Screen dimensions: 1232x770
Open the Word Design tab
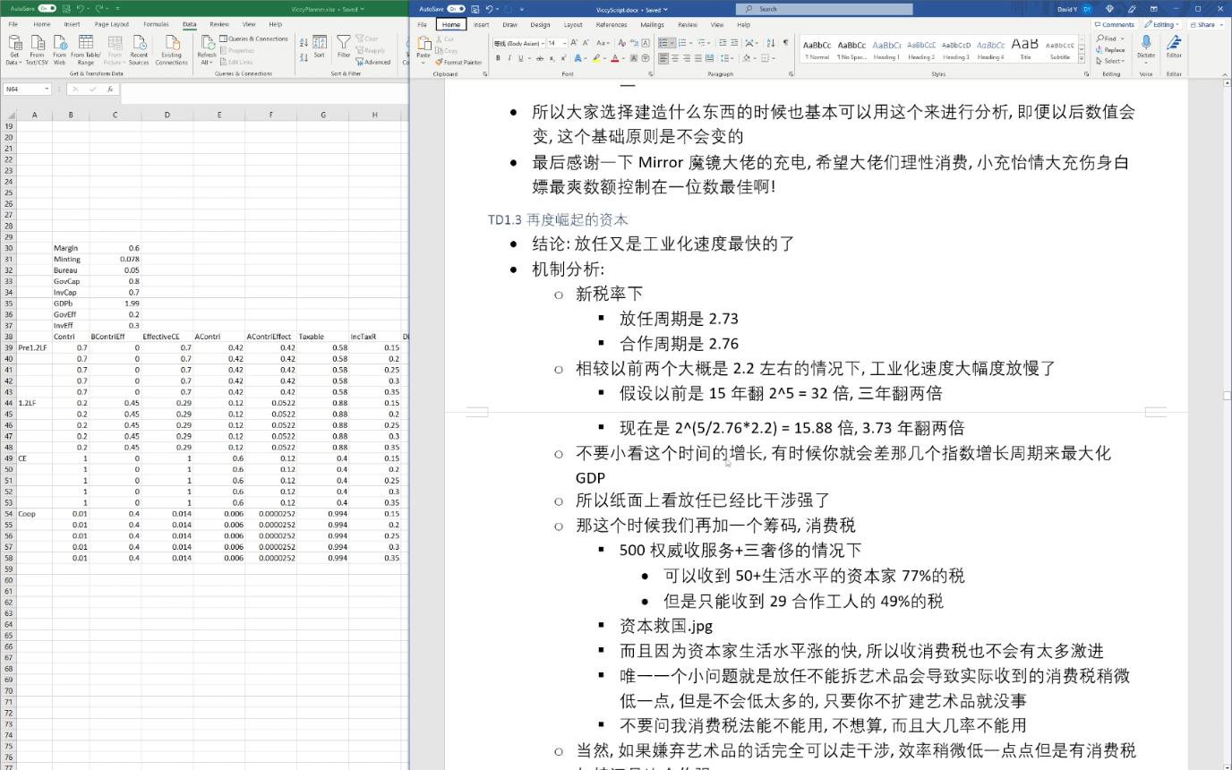pyautogui.click(x=540, y=24)
